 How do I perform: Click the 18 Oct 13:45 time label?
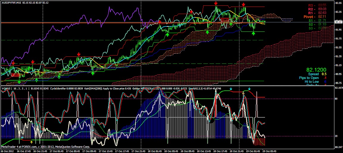pyautogui.click(x=205, y=151)
